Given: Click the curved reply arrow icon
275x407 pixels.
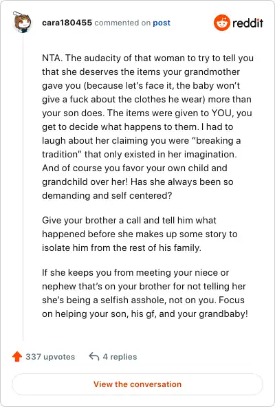Looking at the screenshot, I should coord(94,357).
